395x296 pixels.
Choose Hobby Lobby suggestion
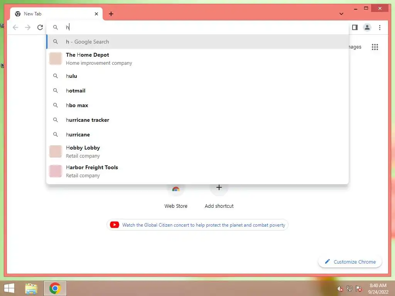pos(198,151)
